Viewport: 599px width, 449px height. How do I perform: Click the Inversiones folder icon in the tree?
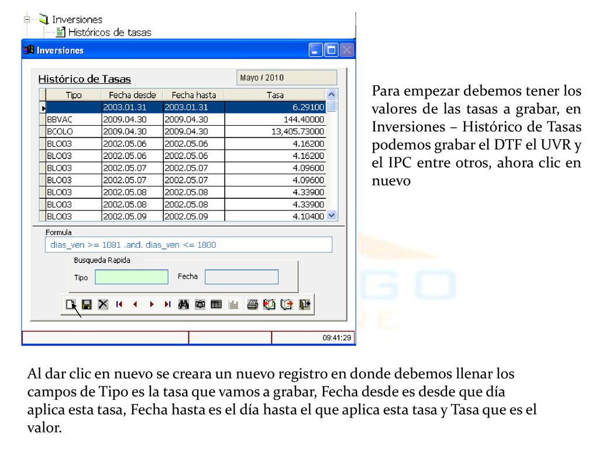click(44, 19)
